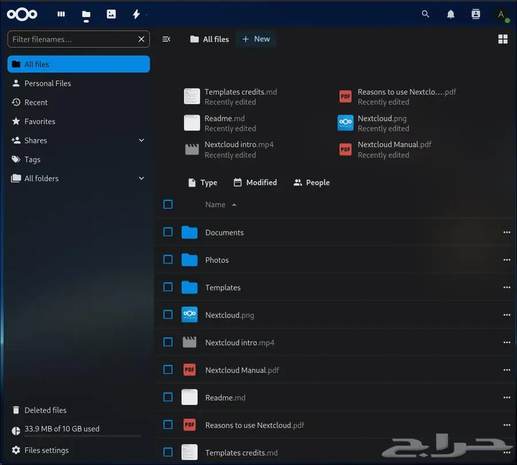
Task: Click the New button
Action: coord(256,39)
